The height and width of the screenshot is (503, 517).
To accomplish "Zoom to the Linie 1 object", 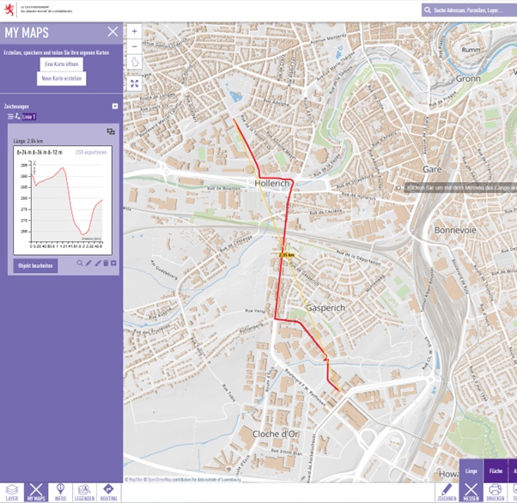I will pyautogui.click(x=80, y=264).
